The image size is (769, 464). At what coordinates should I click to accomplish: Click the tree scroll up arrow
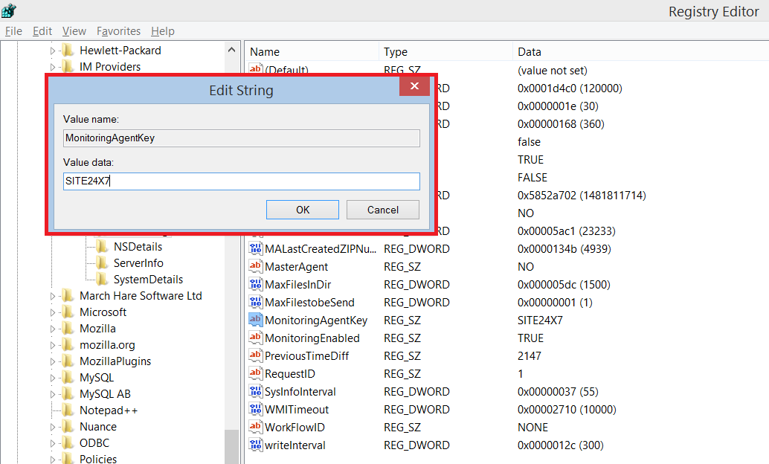pos(232,50)
